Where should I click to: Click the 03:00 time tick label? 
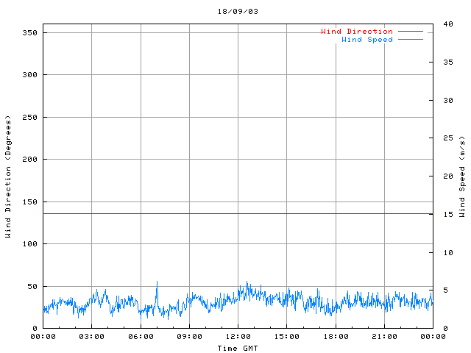[x=91, y=337]
